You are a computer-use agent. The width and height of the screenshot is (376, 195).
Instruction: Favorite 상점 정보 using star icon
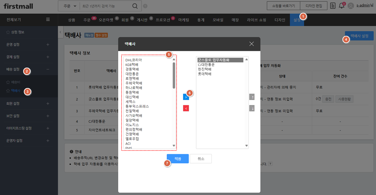coord(8,32)
